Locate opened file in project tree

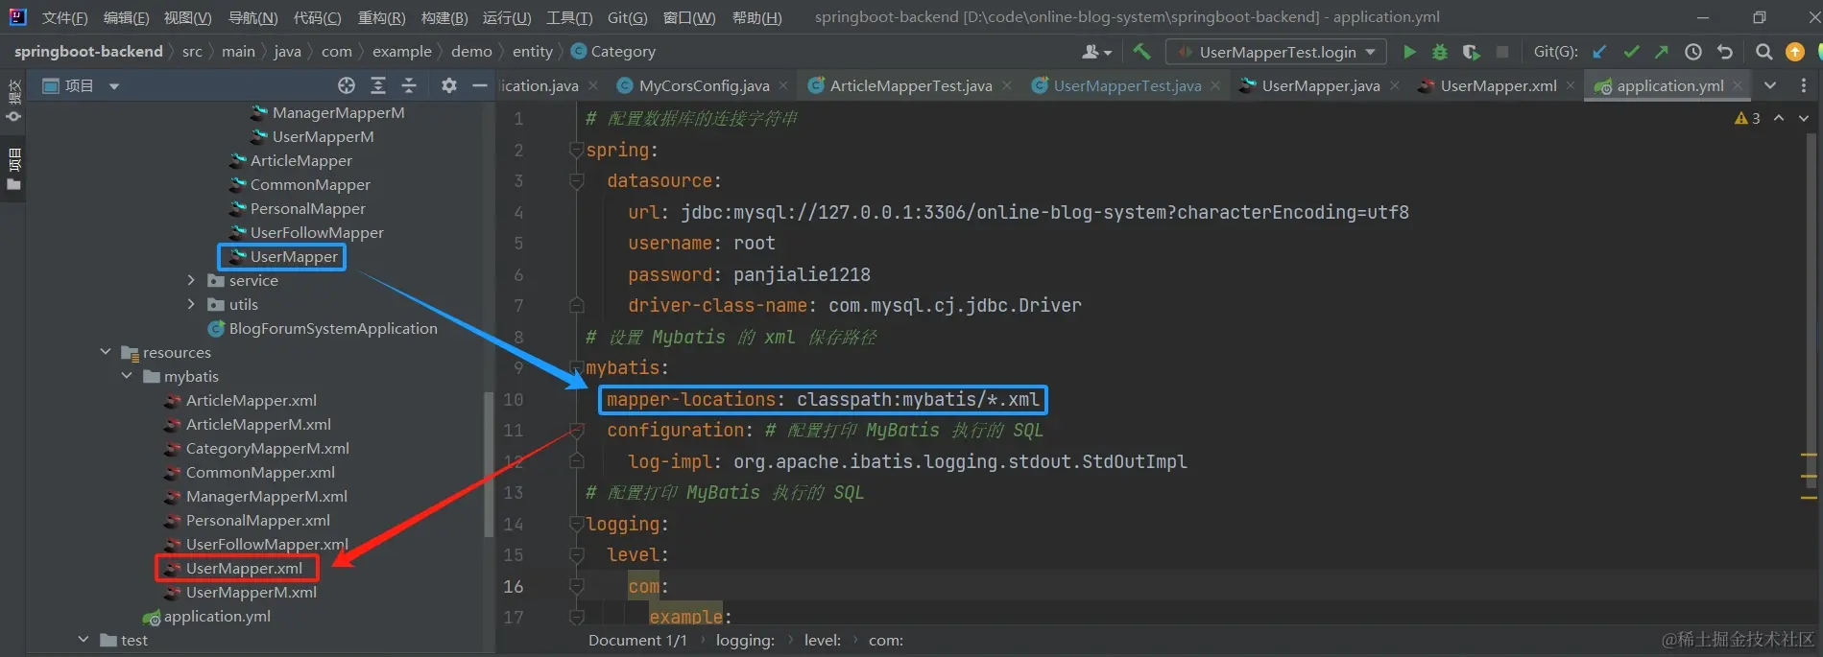(x=347, y=85)
